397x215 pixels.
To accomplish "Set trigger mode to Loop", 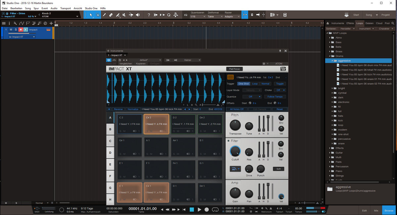I will [255, 84].
